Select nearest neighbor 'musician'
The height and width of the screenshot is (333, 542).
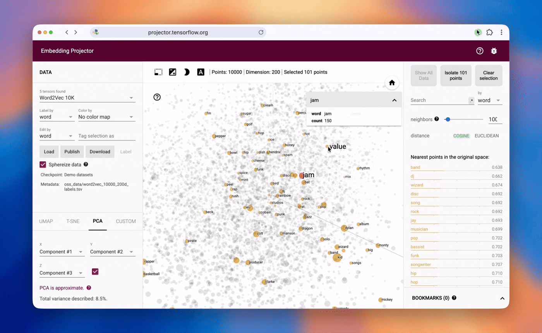(x=456, y=229)
